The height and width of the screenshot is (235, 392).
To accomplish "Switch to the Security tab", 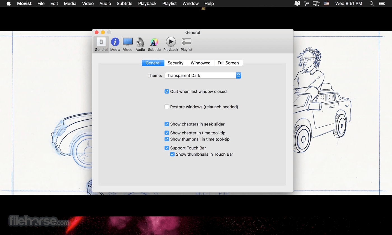I will (x=176, y=63).
